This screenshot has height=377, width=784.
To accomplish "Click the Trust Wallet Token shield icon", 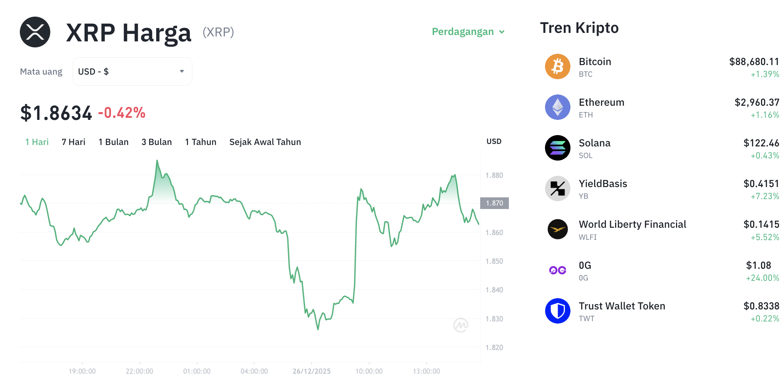I will (x=557, y=310).
